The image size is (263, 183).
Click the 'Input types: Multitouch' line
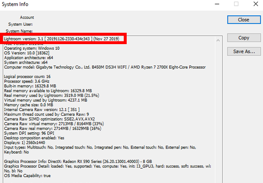(x=100, y=147)
